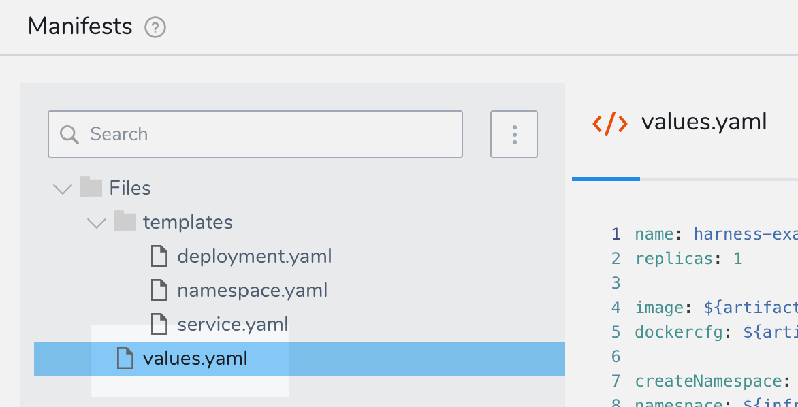Click the Files folder icon
The height and width of the screenshot is (407, 798).
(92, 187)
